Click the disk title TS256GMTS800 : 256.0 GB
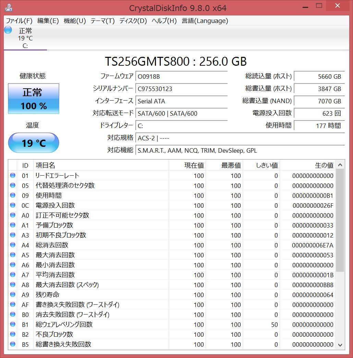This screenshot has height=358, width=353. point(175,61)
